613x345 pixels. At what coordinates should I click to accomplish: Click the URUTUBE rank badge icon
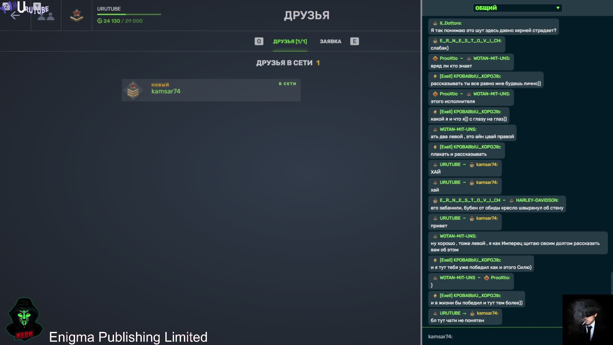pos(77,15)
